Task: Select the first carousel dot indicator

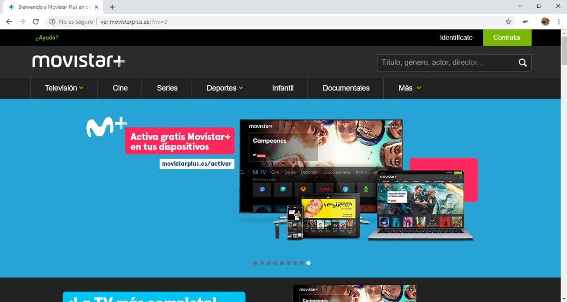Action: coord(255,263)
